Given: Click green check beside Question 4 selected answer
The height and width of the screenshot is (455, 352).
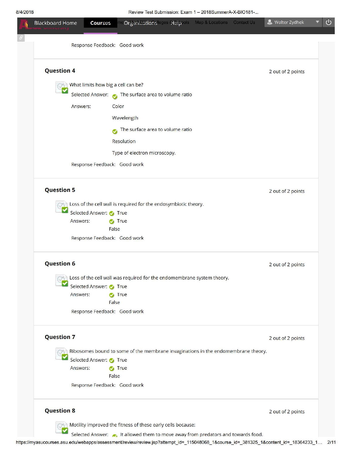Looking at the screenshot, I should coord(115,97).
